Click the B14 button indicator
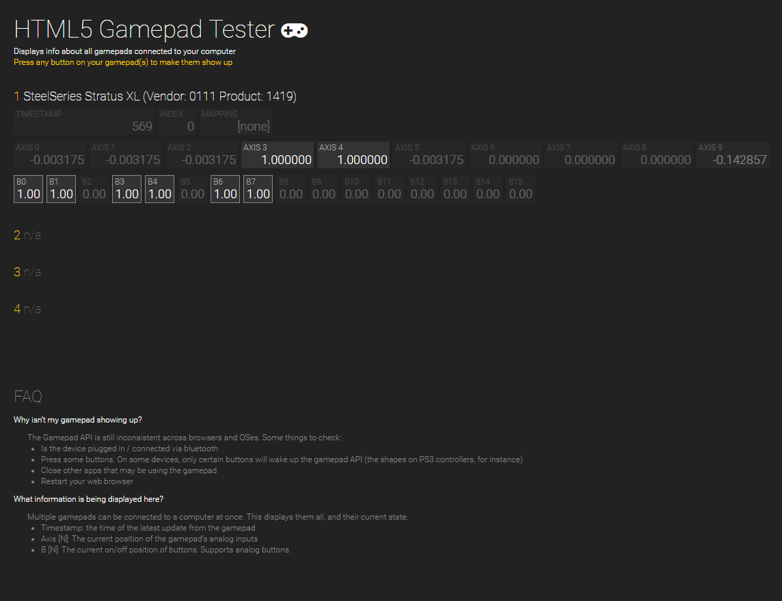 (488, 189)
